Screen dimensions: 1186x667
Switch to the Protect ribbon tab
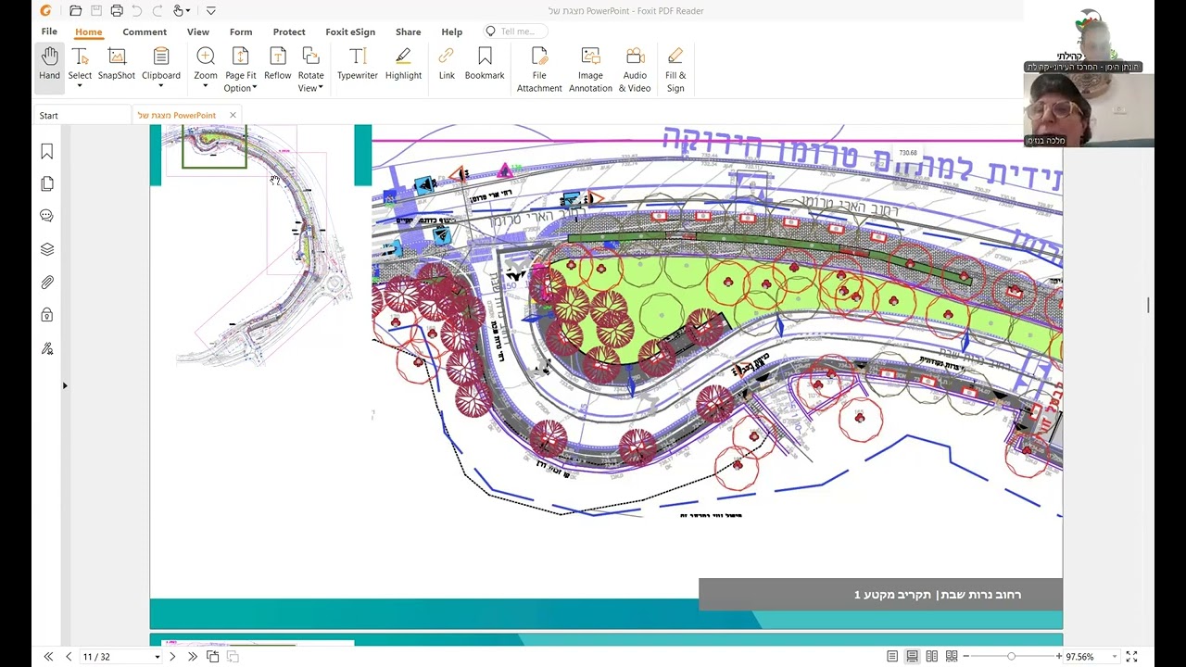(289, 31)
